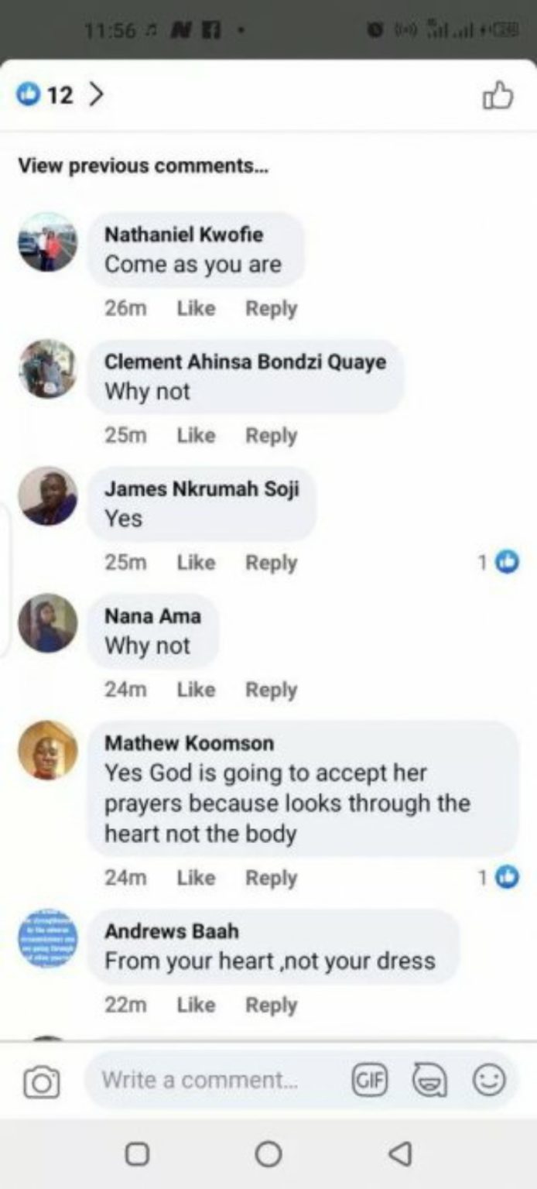Open Nana Ama's profile picture
Viewport: 537px width, 1189px height.
[48, 623]
